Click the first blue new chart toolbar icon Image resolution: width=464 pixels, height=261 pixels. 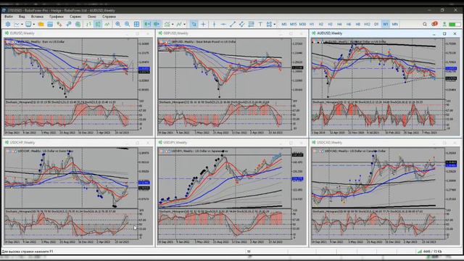click(x=8, y=24)
